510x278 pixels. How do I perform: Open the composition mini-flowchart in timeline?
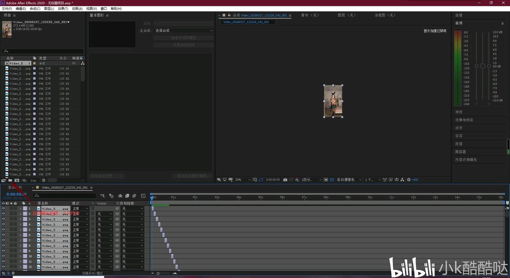[102, 196]
